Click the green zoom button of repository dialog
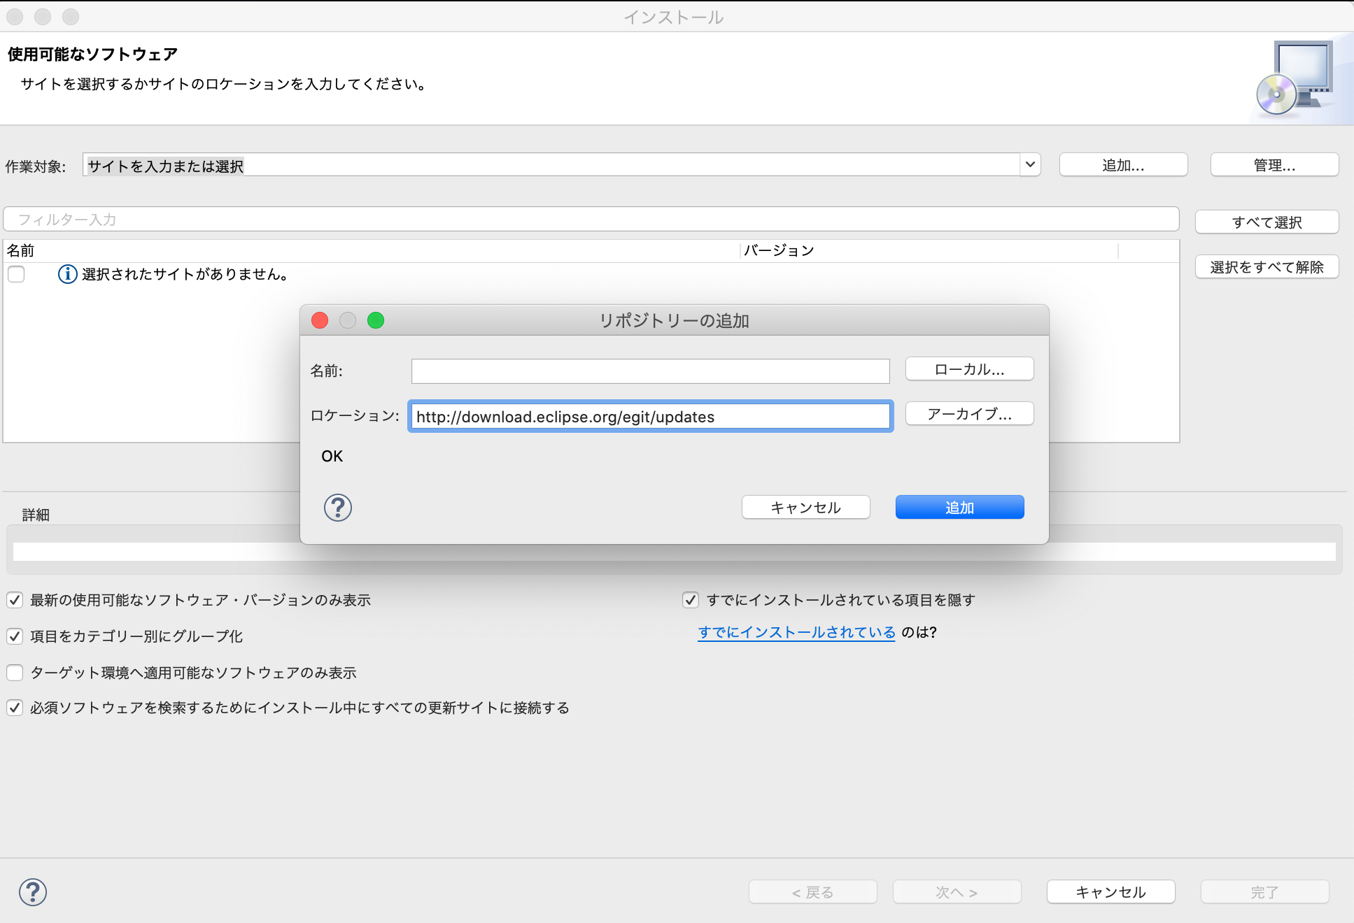The height and width of the screenshot is (923, 1354). [376, 320]
